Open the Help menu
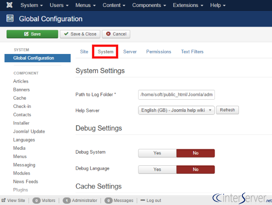The image size is (272, 205). 218,5
